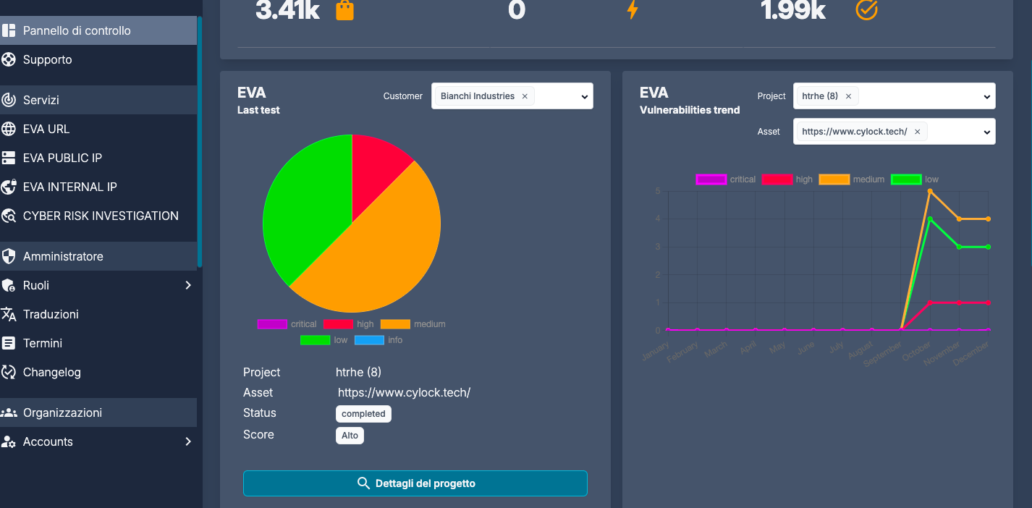Image resolution: width=1032 pixels, height=508 pixels.
Task: Click the lightning bolt statistics icon
Action: 632,10
